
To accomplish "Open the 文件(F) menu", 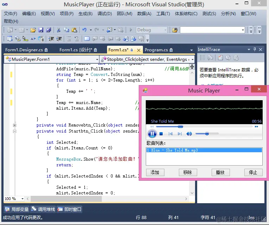I will 11,13.
